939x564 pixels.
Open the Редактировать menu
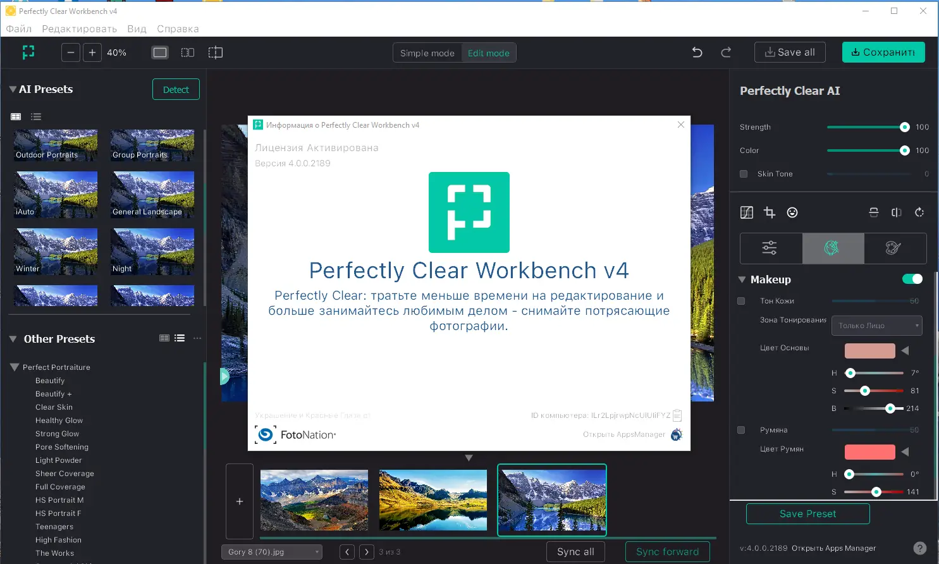[x=78, y=28]
